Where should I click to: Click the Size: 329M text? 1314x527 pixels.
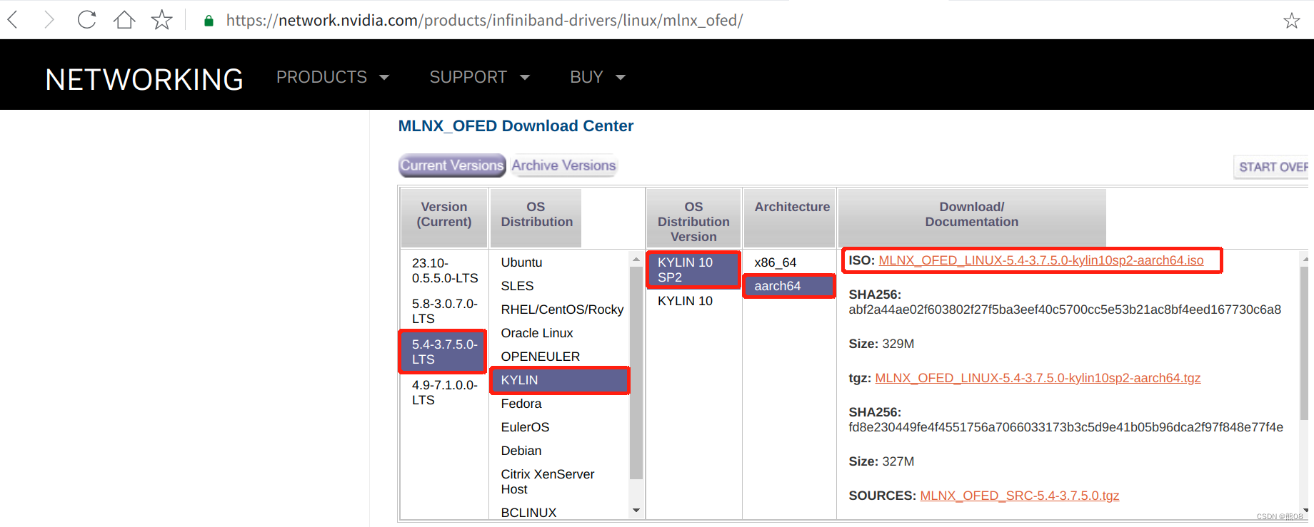coord(881,344)
